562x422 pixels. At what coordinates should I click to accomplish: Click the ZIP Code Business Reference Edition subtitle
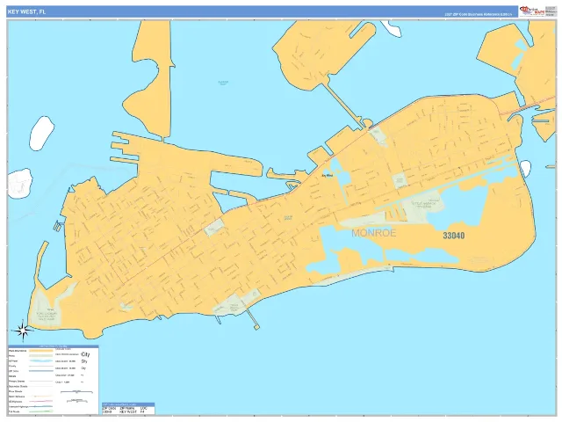click(x=478, y=14)
